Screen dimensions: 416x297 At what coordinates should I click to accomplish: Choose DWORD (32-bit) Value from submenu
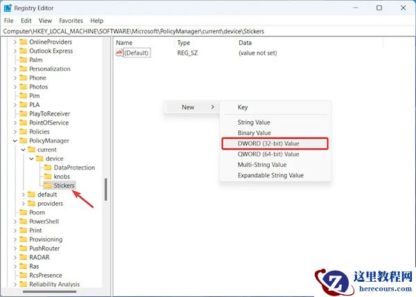pyautogui.click(x=275, y=143)
